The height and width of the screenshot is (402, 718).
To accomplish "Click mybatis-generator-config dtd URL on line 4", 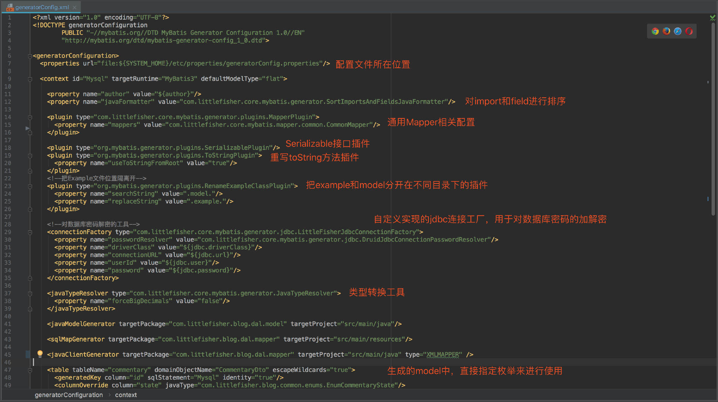I will [x=163, y=41].
